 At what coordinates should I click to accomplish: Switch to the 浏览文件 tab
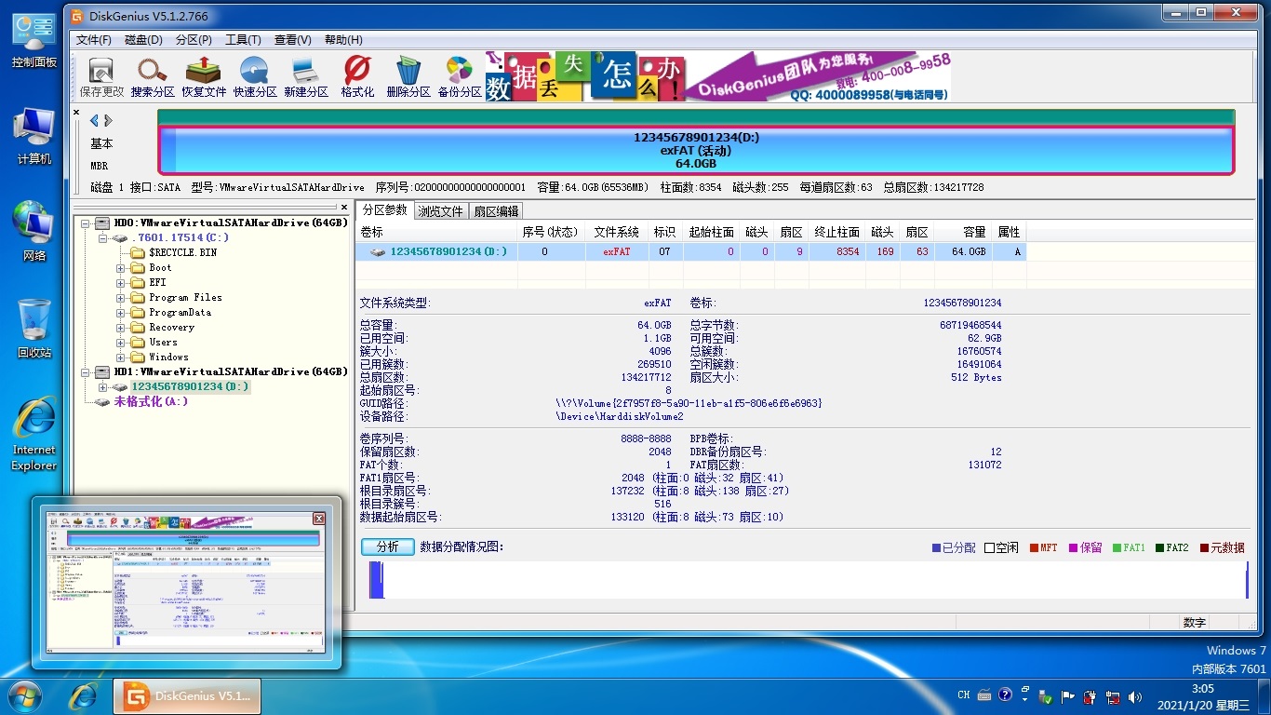click(440, 211)
